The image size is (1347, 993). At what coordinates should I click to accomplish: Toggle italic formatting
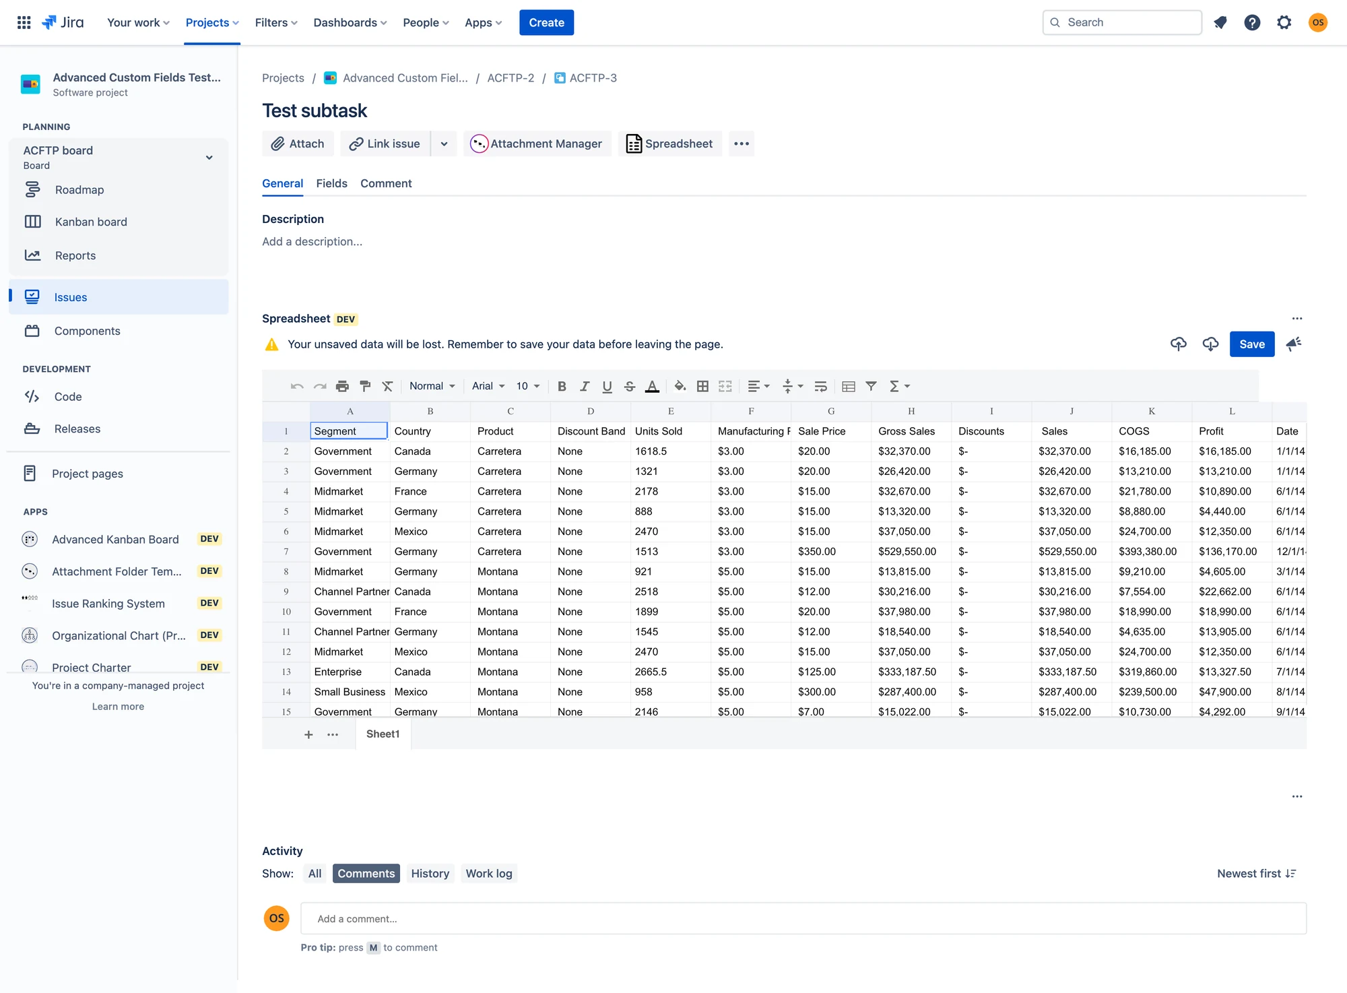click(585, 386)
